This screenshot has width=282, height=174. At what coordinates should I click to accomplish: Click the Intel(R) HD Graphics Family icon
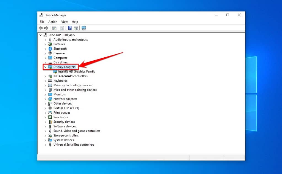(55, 72)
